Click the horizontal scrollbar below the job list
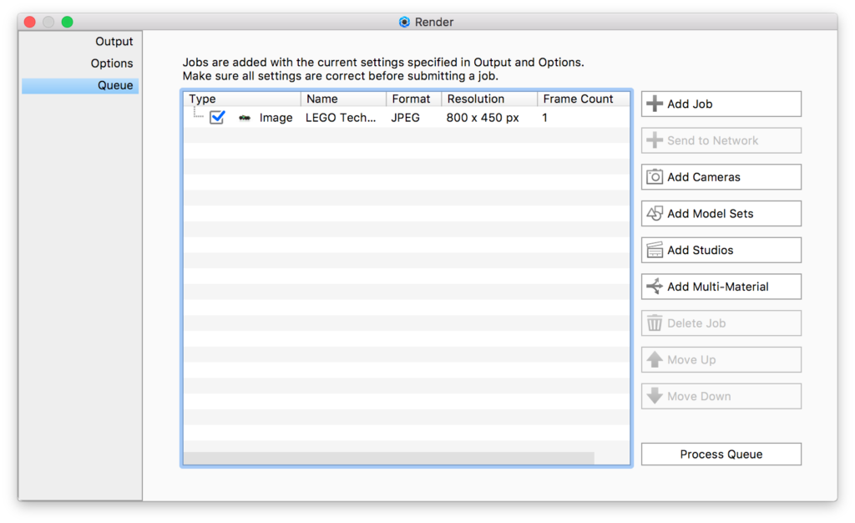The height and width of the screenshot is (523, 855). [388, 458]
